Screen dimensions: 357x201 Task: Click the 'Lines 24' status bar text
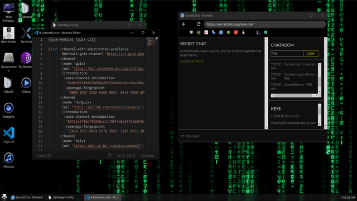[44, 156]
